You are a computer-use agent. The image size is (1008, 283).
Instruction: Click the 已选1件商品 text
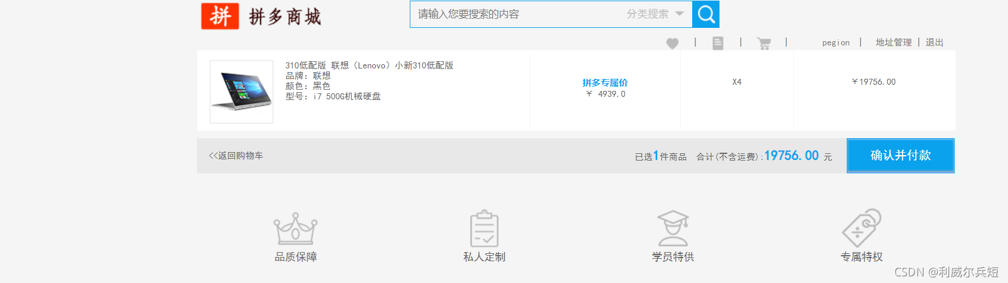pyautogui.click(x=661, y=156)
